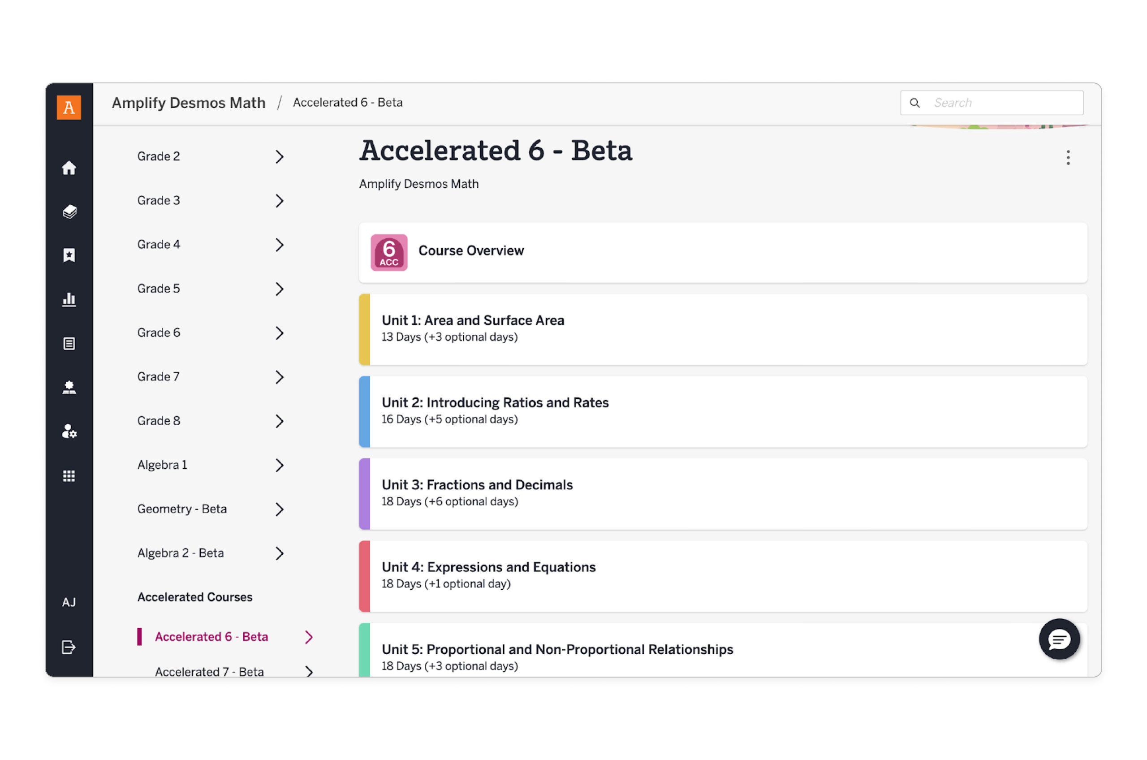The width and height of the screenshot is (1147, 760).
Task: Open the apps grid icon in the sidebar
Action: [69, 475]
